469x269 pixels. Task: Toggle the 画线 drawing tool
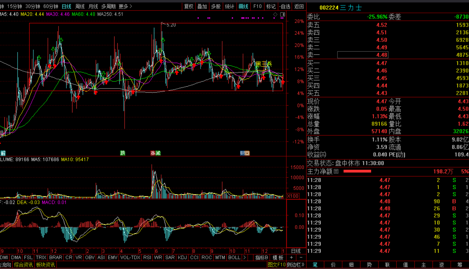[x=243, y=6]
